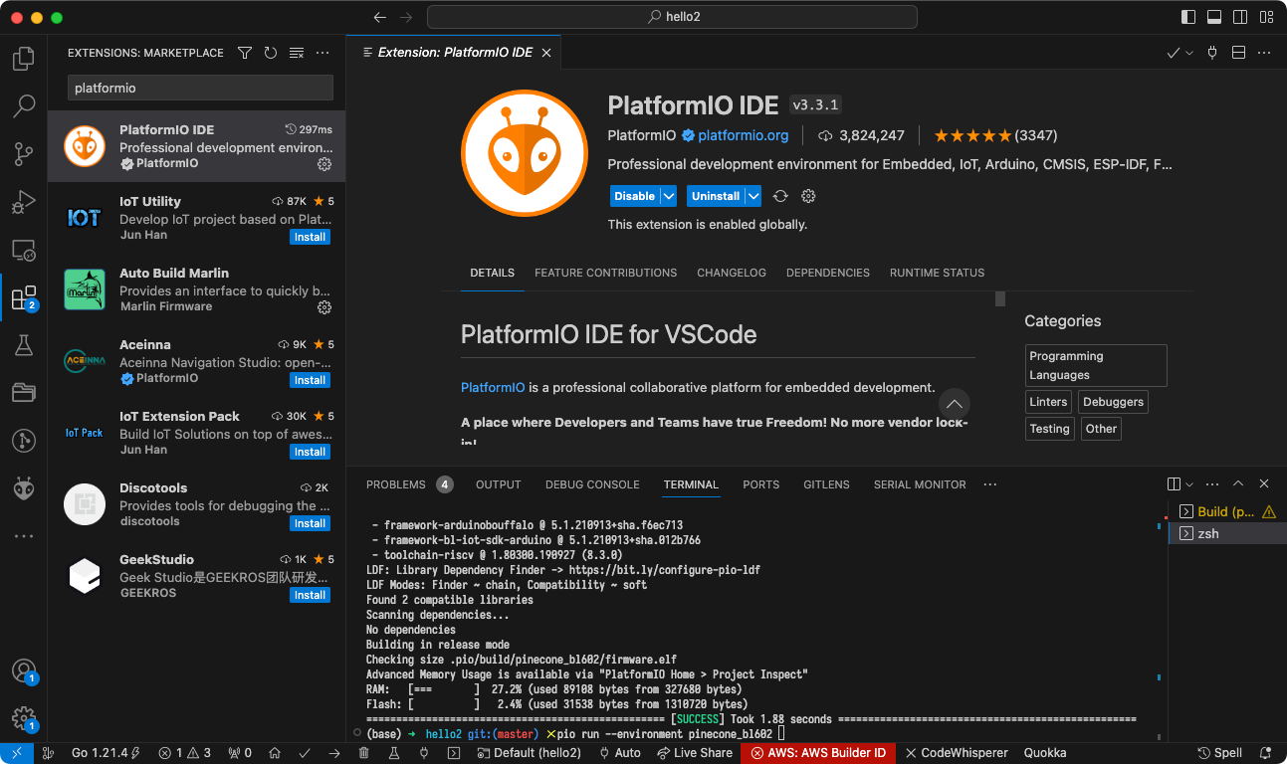1287x764 pixels.
Task: Open the Source Control view
Action: [24, 153]
